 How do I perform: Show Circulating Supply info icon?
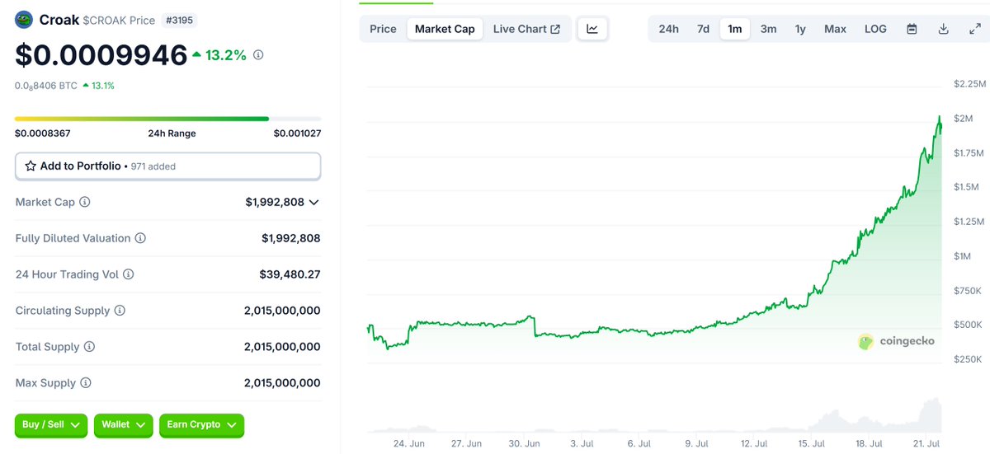(120, 311)
